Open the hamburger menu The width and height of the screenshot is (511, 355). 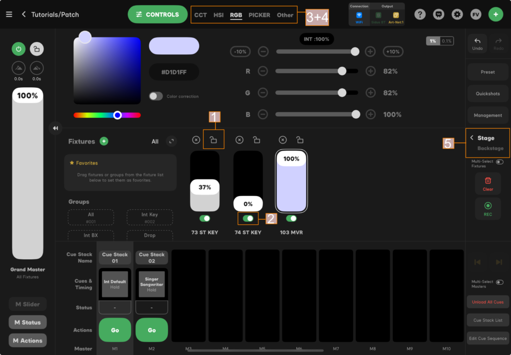coord(9,14)
